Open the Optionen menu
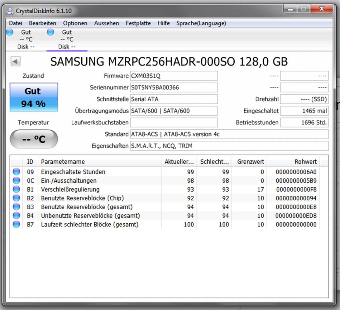The width and height of the screenshot is (340, 310). pos(75,23)
